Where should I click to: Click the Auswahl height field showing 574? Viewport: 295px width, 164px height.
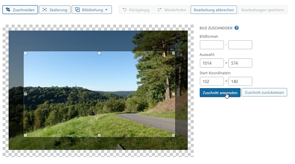[x=240, y=63]
